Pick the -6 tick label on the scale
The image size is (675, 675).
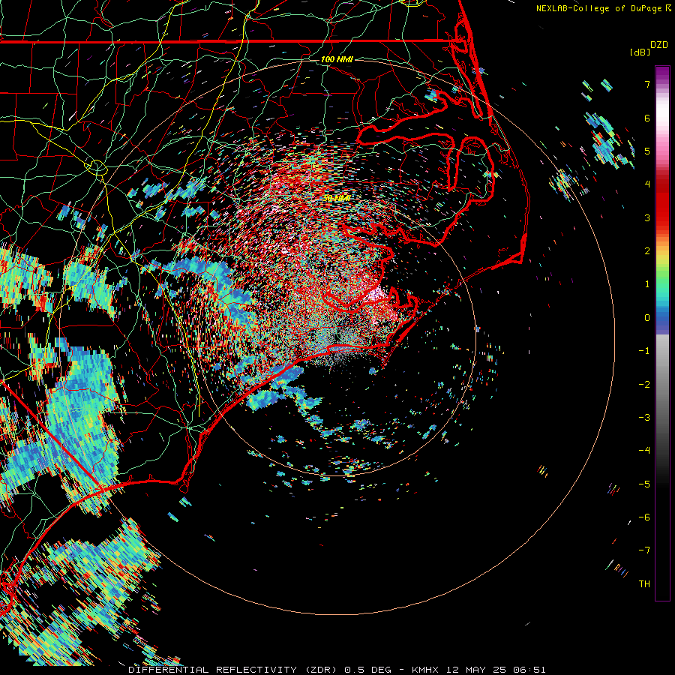click(x=644, y=517)
